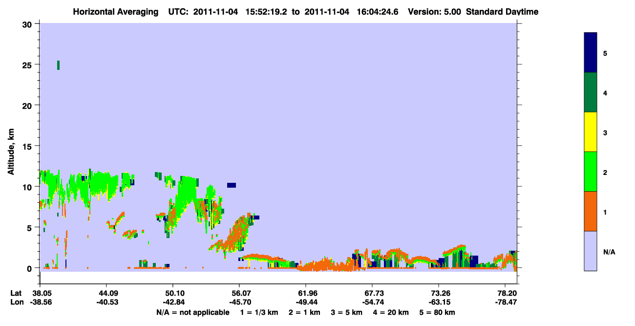The height and width of the screenshot is (326, 635).
Task: Click the dark green legend swatch labeled 4
Action: (591, 92)
